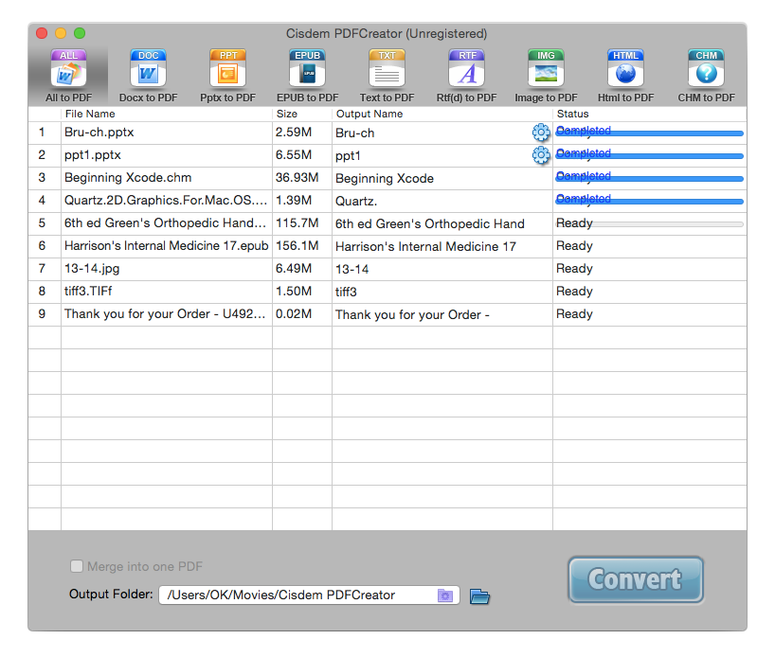Open the CHM to PDF mode
The height and width of the screenshot is (657, 775).
tap(706, 76)
